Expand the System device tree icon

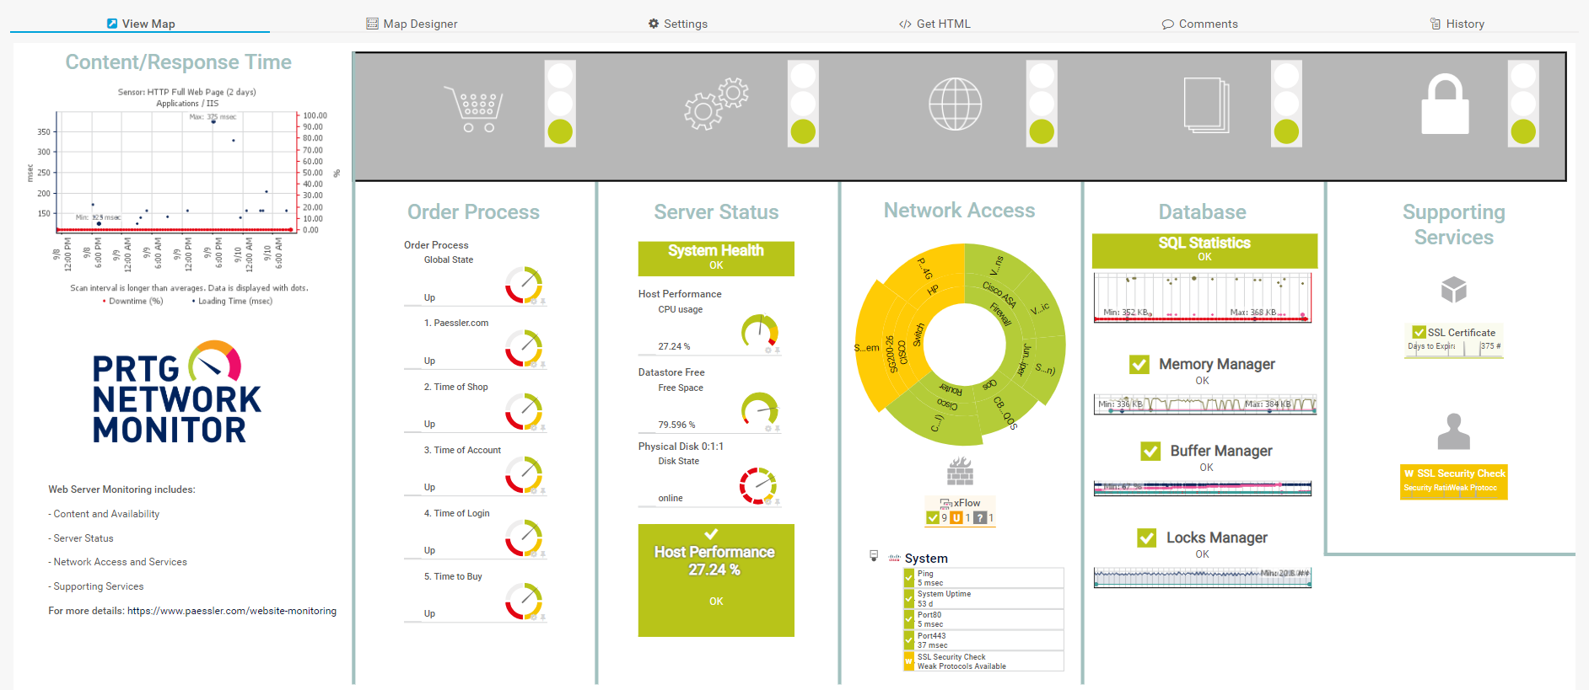874,556
